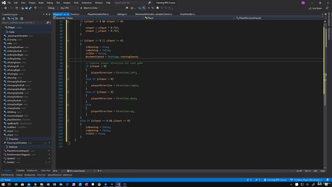Open Output panel tab

[19, 175]
